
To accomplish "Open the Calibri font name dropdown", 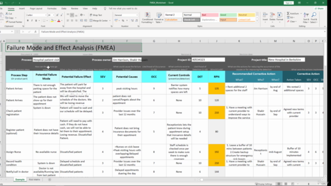I will pos(46,15).
